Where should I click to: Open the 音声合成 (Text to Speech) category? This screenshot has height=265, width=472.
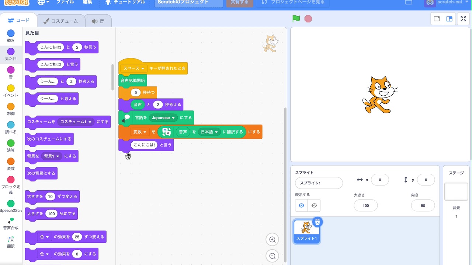(11, 223)
